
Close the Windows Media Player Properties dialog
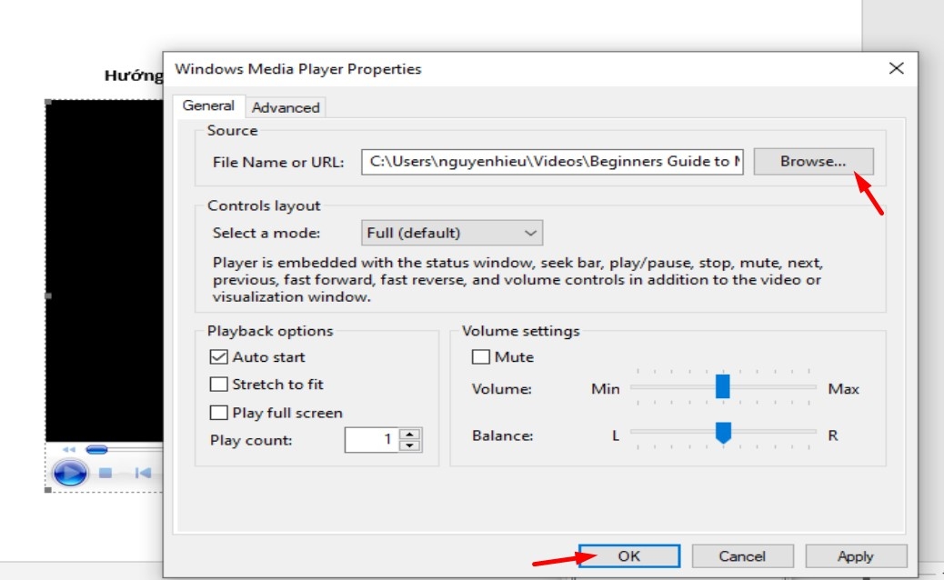coord(897,68)
